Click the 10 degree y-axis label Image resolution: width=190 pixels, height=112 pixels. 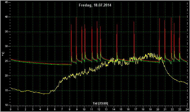pos(6,105)
